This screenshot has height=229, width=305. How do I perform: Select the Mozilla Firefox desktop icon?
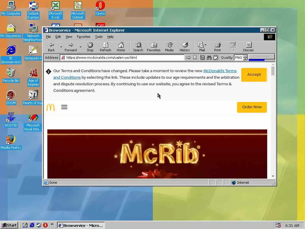tap(11, 142)
